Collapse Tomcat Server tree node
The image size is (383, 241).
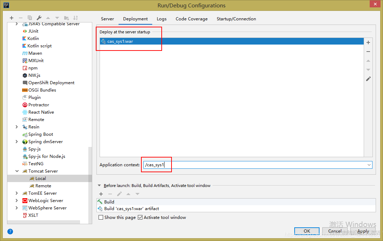[17, 171]
